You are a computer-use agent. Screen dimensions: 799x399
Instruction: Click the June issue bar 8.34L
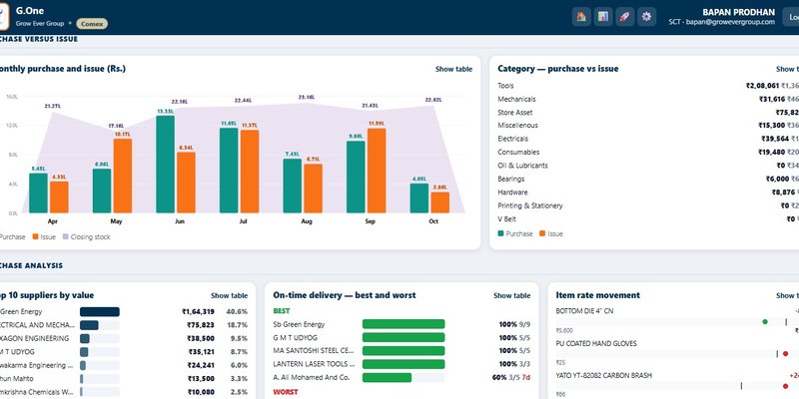[186, 183]
